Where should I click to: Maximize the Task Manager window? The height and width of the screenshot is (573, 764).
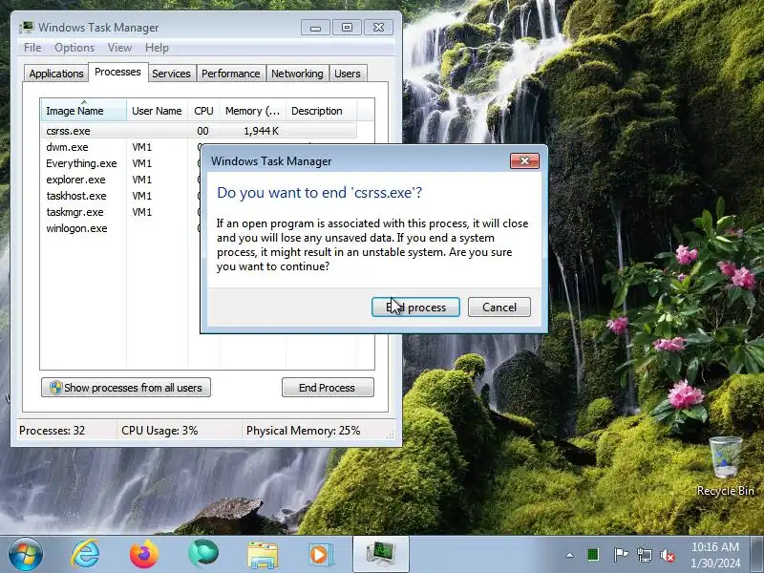(347, 28)
